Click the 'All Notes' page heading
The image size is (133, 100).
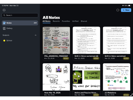click(51, 17)
